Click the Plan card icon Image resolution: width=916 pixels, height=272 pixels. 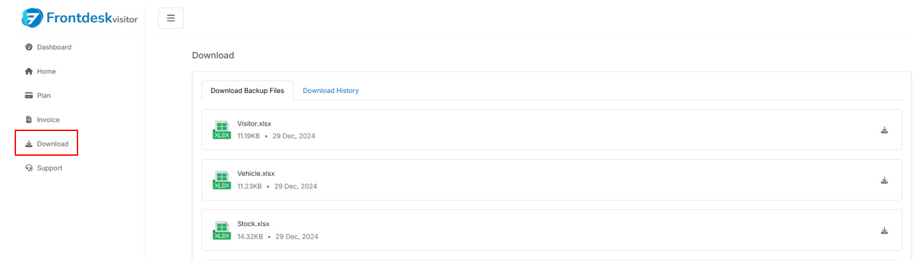coord(29,96)
